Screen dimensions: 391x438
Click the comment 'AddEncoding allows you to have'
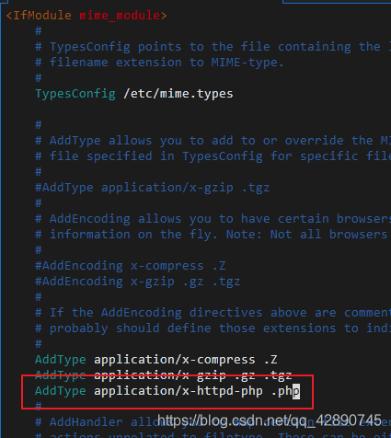coord(213,219)
